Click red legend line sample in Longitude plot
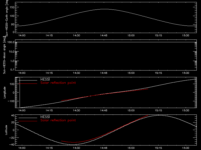 click(x=28, y=84)
